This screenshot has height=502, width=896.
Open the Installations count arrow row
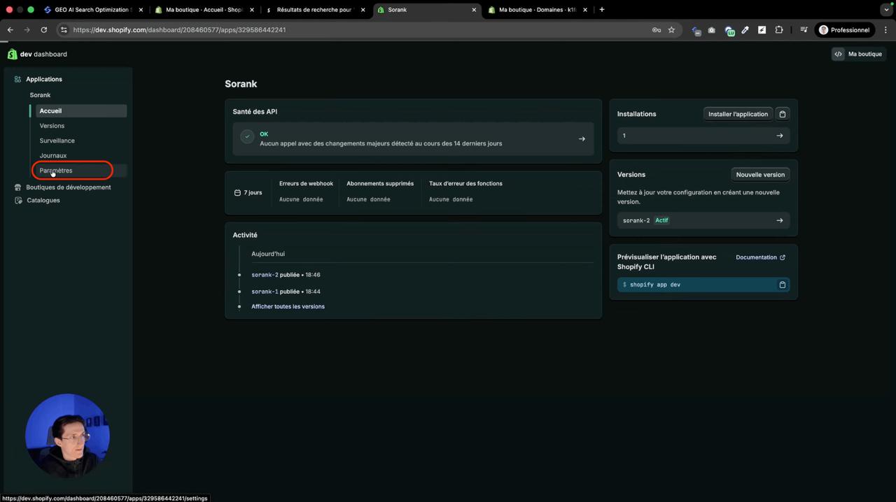pyautogui.click(x=703, y=136)
